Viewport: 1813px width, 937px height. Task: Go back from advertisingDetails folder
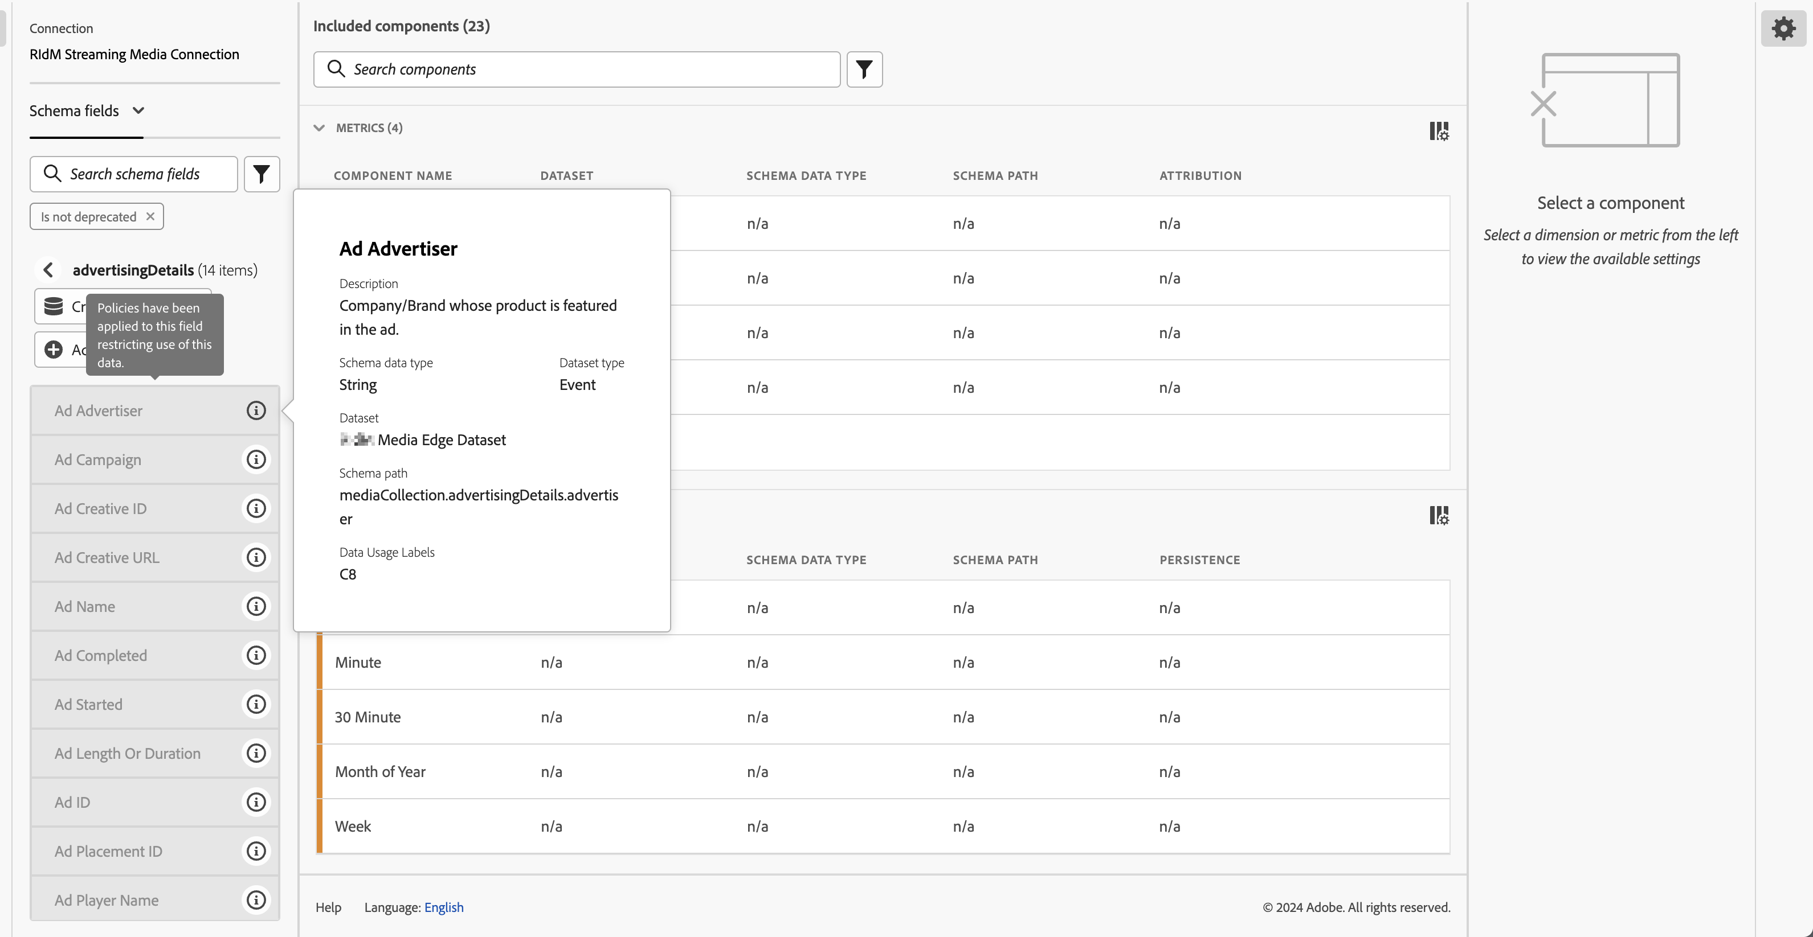[48, 270]
